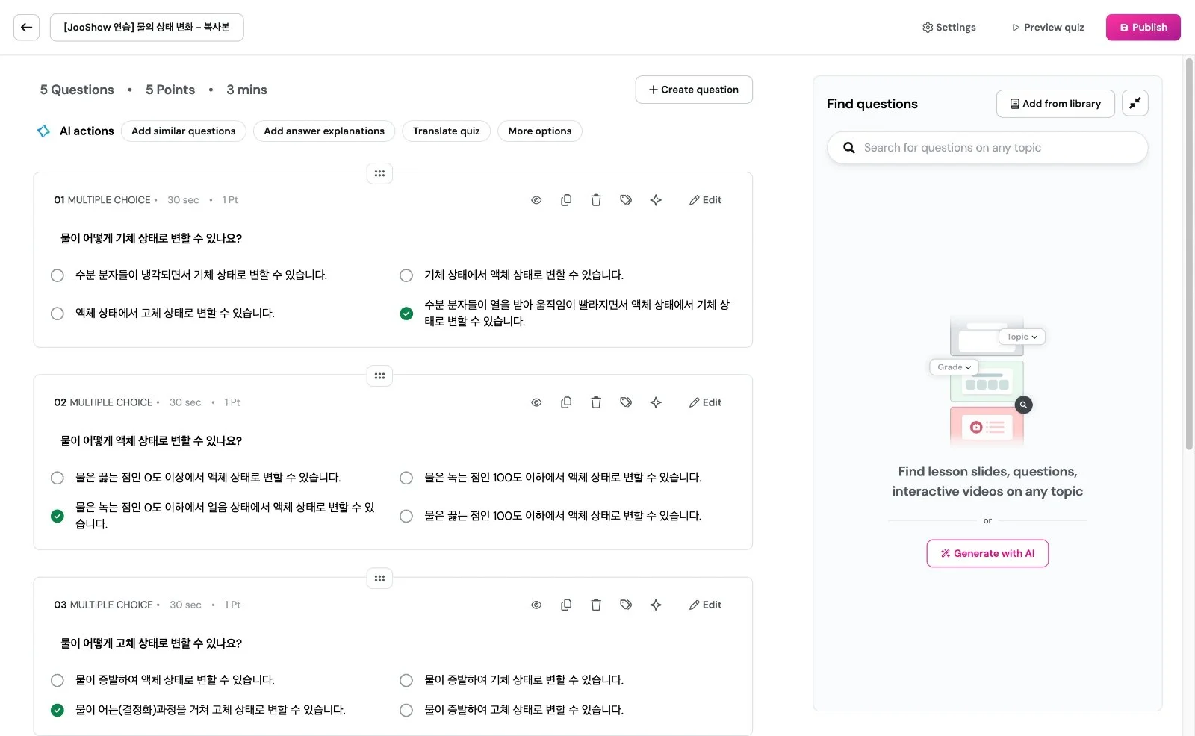Click question text '물이 어떻게 고체 상태로 변할 수 있나요?'
The width and height of the screenshot is (1195, 736).
pos(151,643)
